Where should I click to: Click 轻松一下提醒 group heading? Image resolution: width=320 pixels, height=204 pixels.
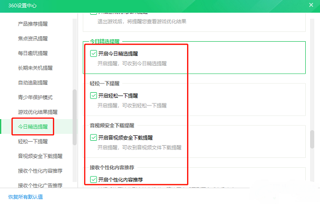(x=105, y=83)
